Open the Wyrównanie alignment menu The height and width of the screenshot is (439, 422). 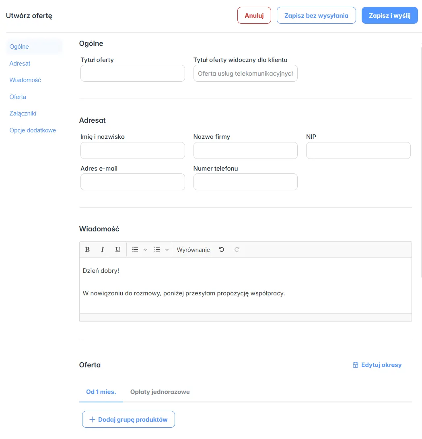pyautogui.click(x=193, y=249)
